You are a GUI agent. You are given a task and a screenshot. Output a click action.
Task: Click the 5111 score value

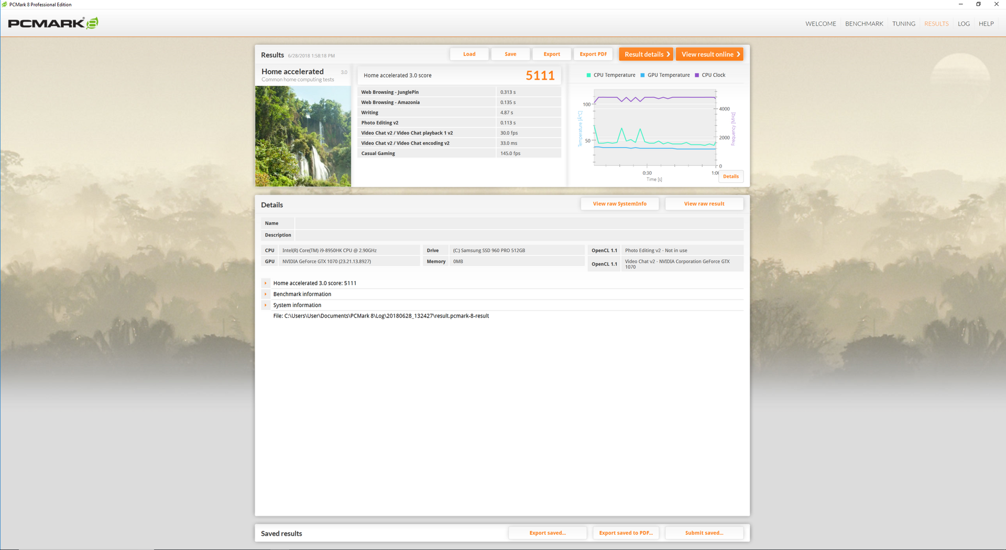click(540, 76)
